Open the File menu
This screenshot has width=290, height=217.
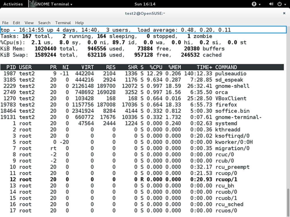5,23
